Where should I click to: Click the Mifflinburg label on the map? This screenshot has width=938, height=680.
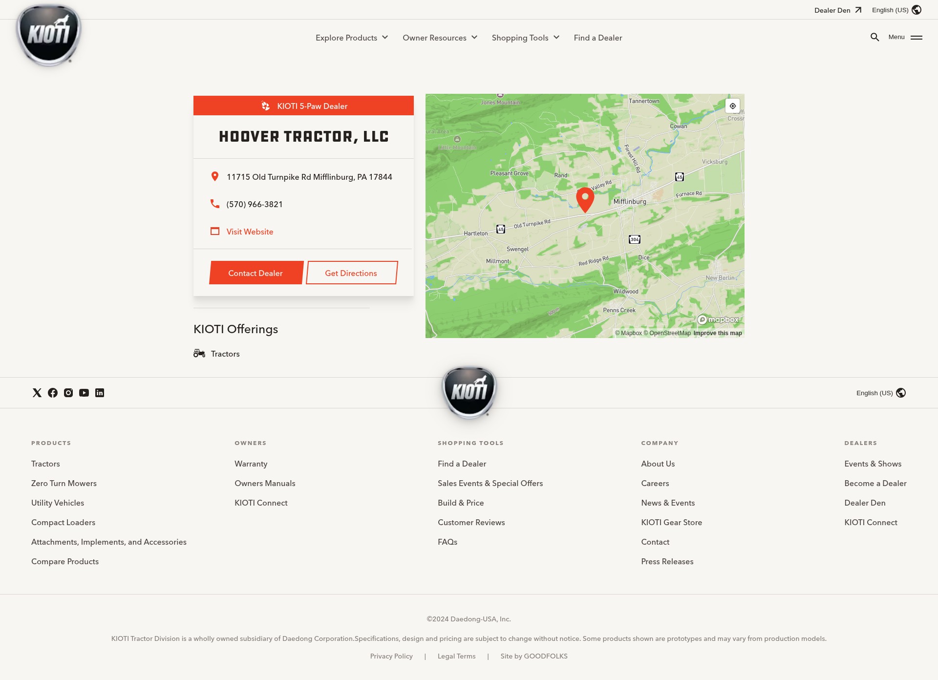pyautogui.click(x=630, y=201)
